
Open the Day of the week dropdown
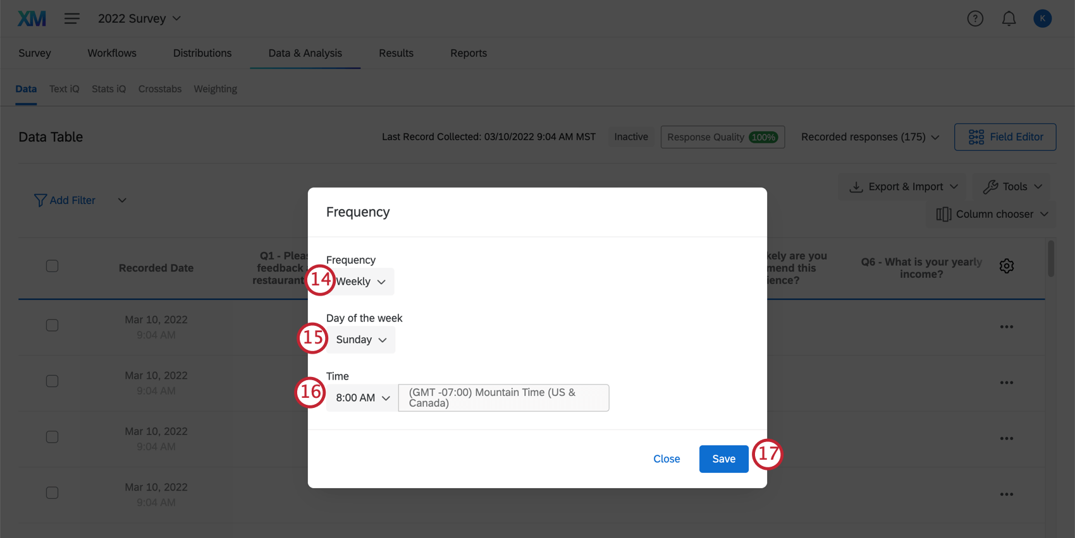[361, 340]
